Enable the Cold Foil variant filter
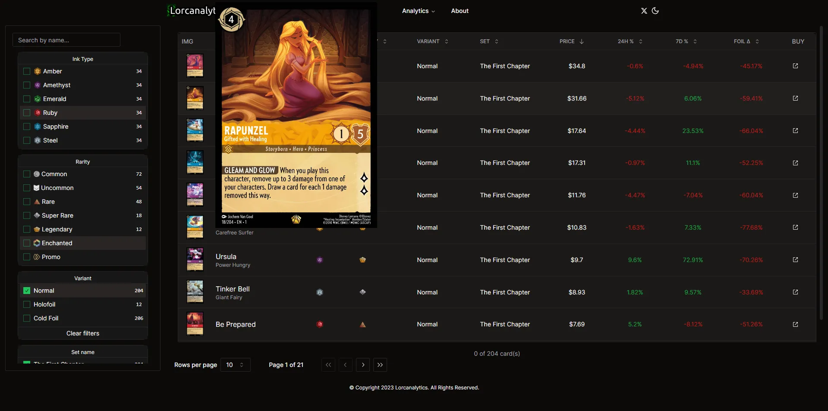Screen dimensions: 828x411 [x=27, y=318]
